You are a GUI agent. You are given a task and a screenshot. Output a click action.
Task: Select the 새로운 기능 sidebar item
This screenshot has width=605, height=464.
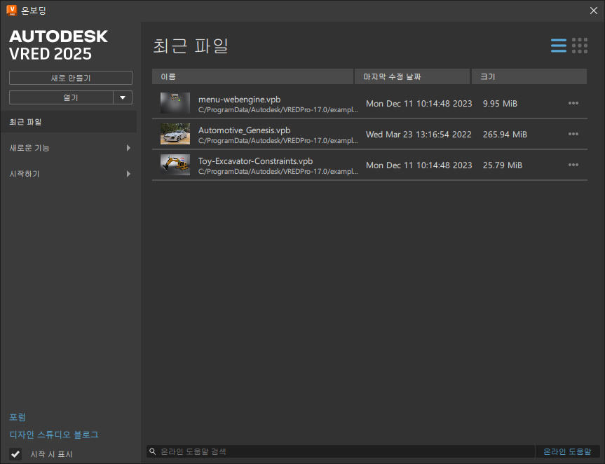(69, 148)
